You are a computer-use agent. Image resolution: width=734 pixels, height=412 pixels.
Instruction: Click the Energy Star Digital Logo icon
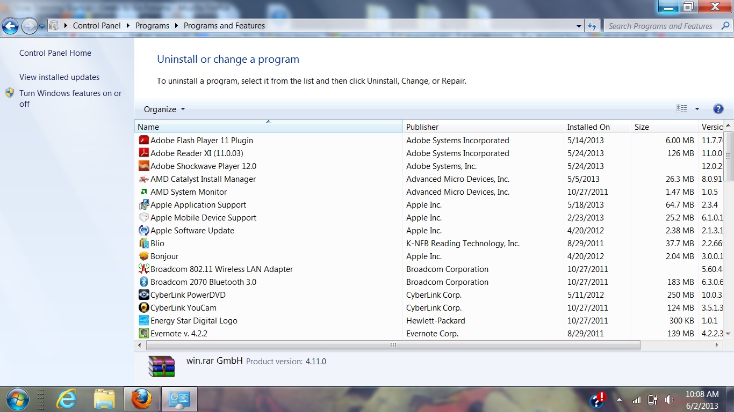(x=143, y=321)
